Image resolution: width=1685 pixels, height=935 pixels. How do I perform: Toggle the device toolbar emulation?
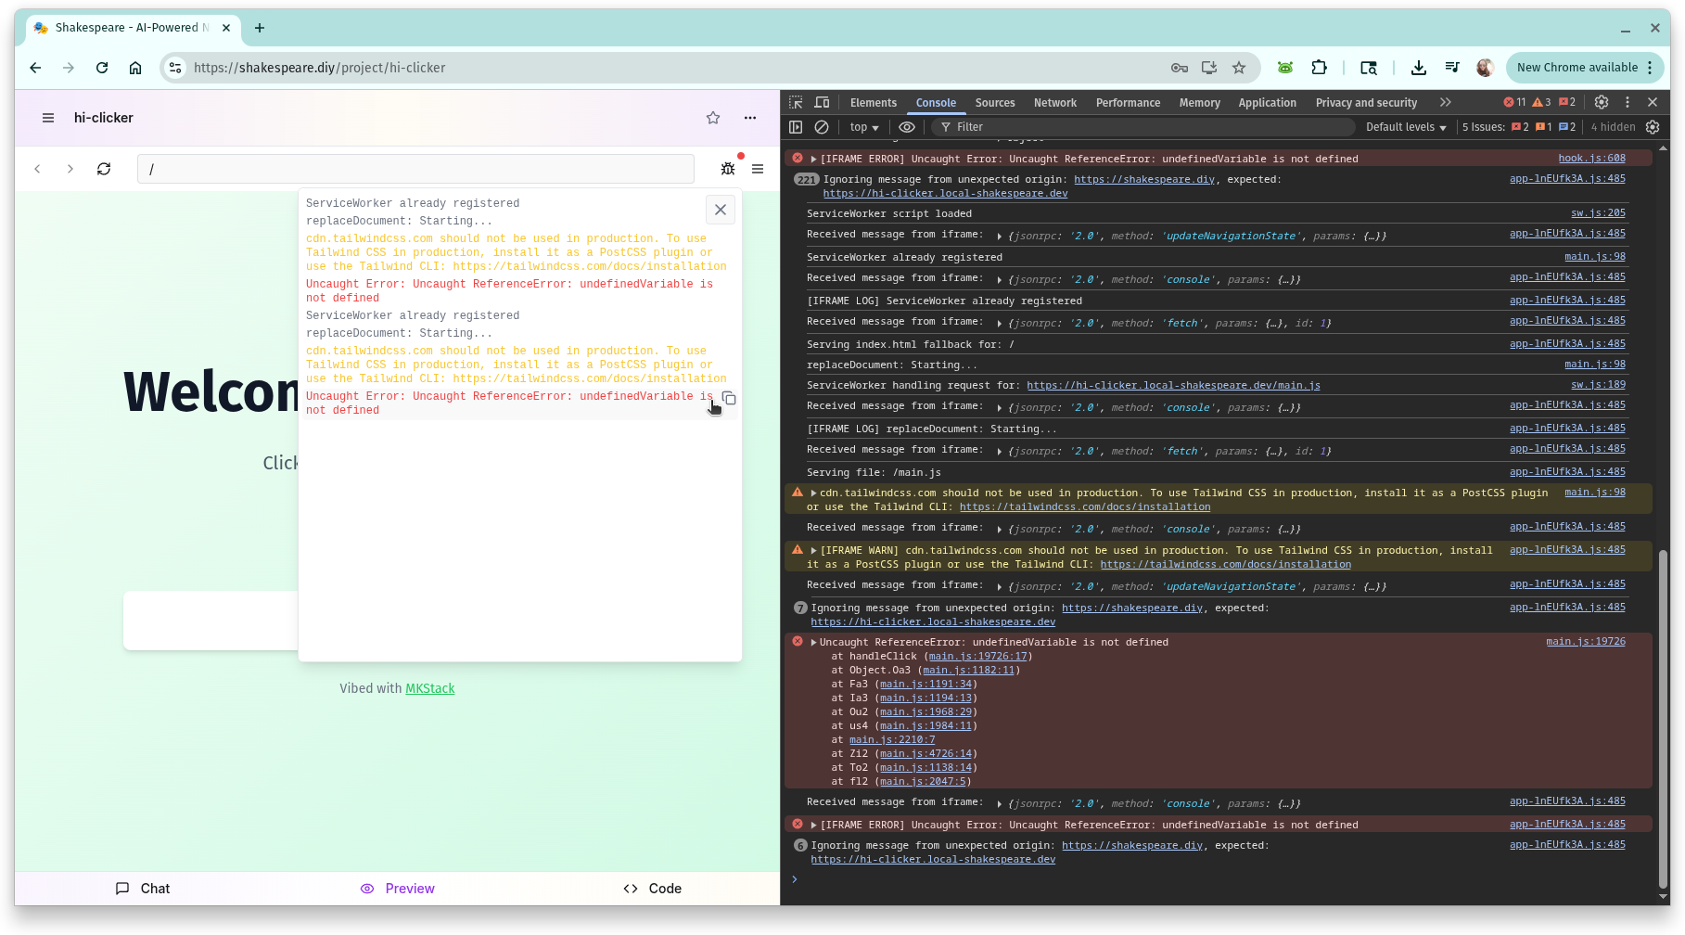[x=822, y=103]
